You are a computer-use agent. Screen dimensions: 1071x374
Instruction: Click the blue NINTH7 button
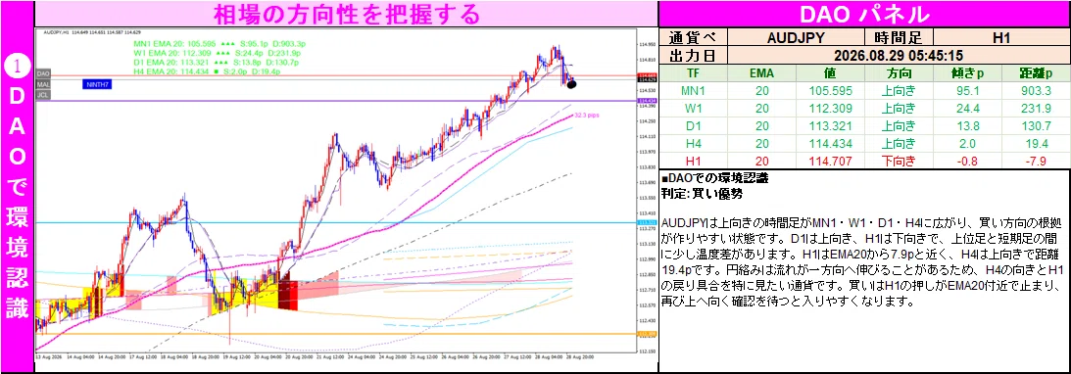[x=98, y=84]
